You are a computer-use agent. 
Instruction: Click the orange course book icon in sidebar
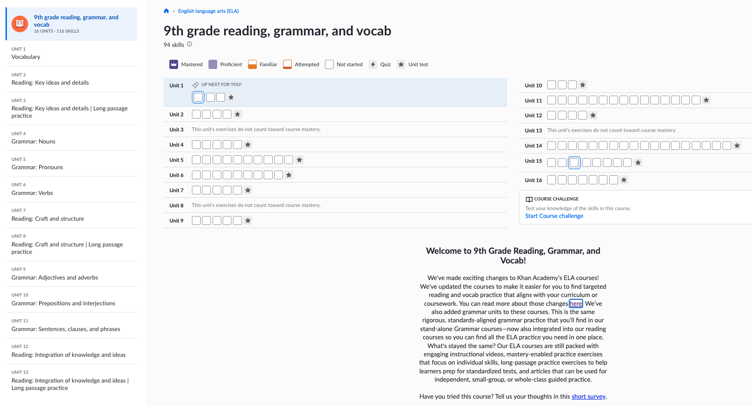tap(20, 24)
